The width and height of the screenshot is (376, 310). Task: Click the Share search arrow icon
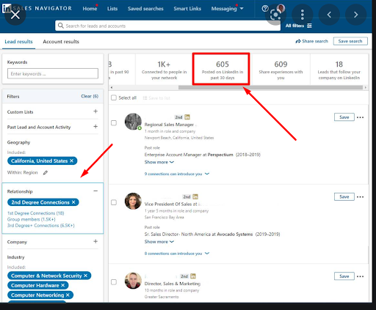point(298,41)
